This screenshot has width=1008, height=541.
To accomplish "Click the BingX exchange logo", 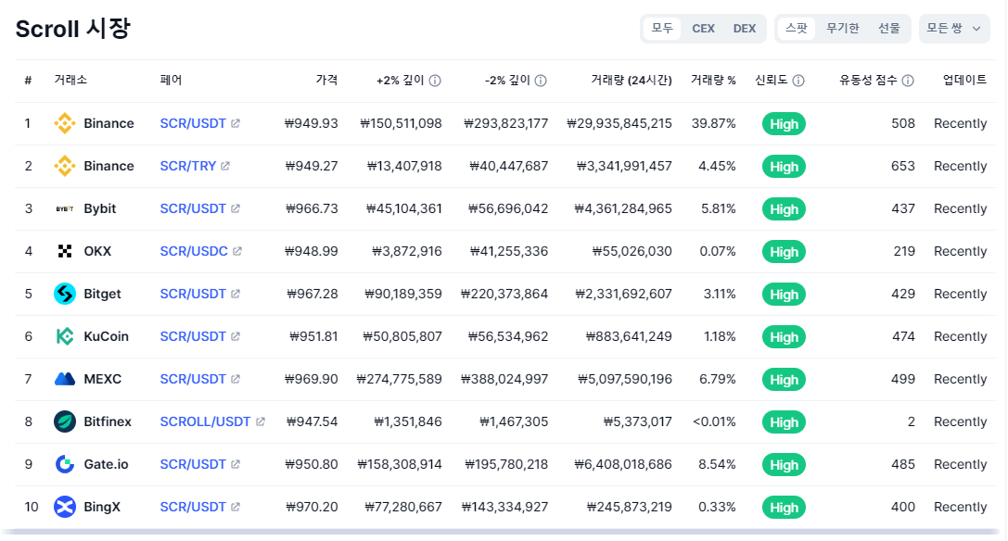I will (64, 507).
